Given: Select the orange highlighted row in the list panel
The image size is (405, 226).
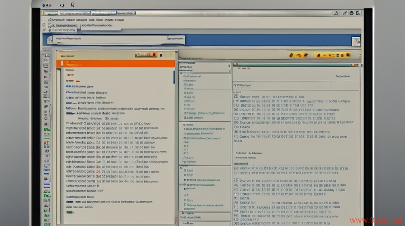Looking at the screenshot, I should 116,64.
